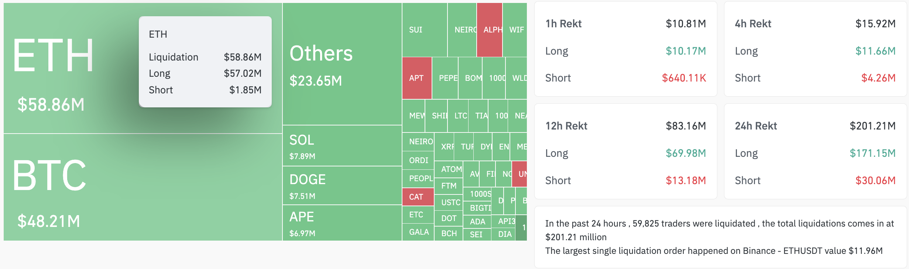909x269 pixels.
Task: Click the largest liquidation order summary text
Action: click(x=713, y=251)
